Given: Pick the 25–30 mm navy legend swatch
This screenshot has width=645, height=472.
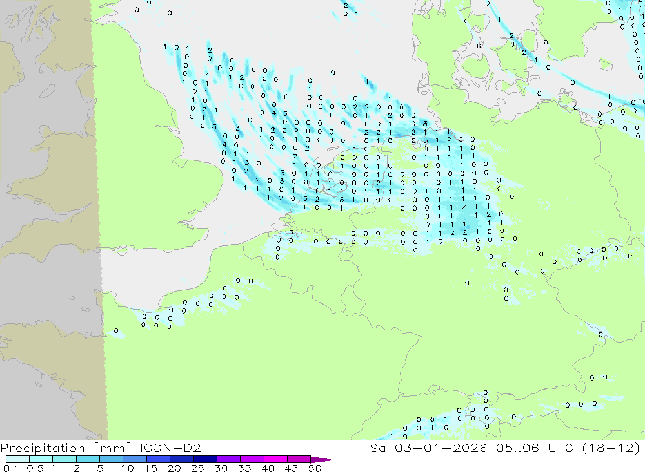Looking at the screenshot, I should pos(205,459).
